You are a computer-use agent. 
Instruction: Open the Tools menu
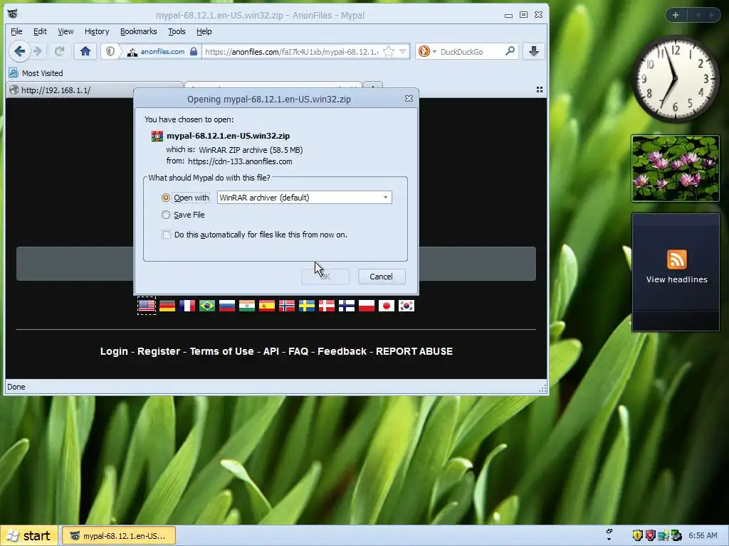tap(177, 31)
